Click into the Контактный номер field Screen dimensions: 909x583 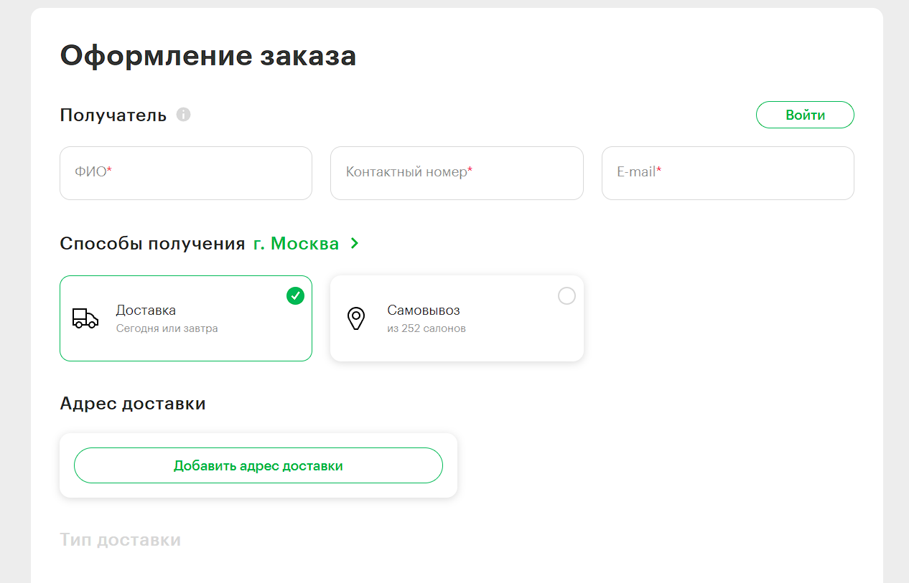coord(457,173)
